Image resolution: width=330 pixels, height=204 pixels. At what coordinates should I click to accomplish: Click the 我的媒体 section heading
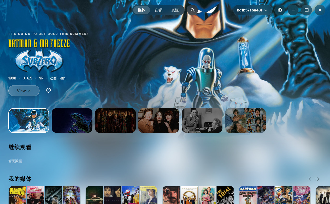20,179
